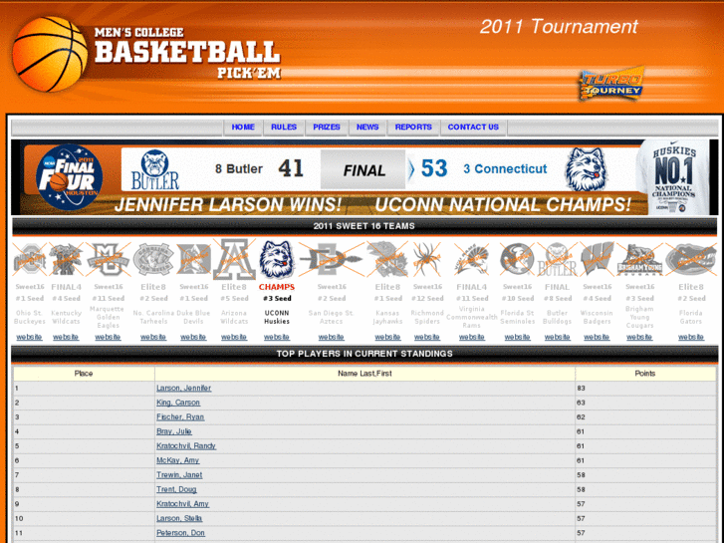Open player Trewin, Janet

pos(179,474)
